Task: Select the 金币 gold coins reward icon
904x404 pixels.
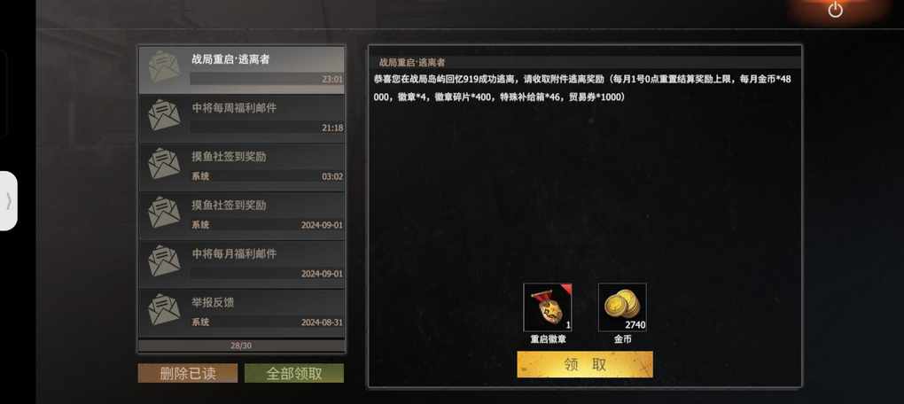Action: pyautogui.click(x=622, y=307)
